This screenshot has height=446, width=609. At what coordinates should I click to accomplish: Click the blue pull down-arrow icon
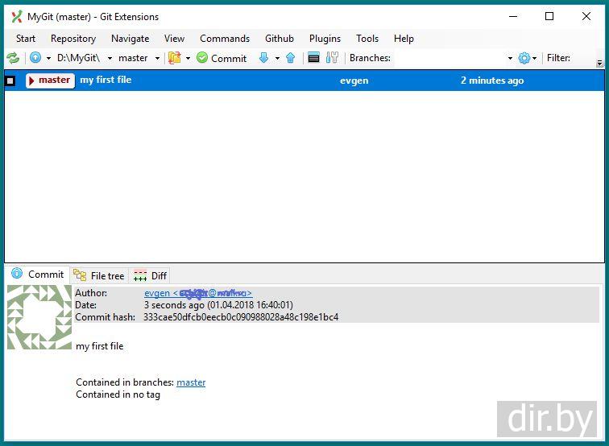click(x=263, y=58)
